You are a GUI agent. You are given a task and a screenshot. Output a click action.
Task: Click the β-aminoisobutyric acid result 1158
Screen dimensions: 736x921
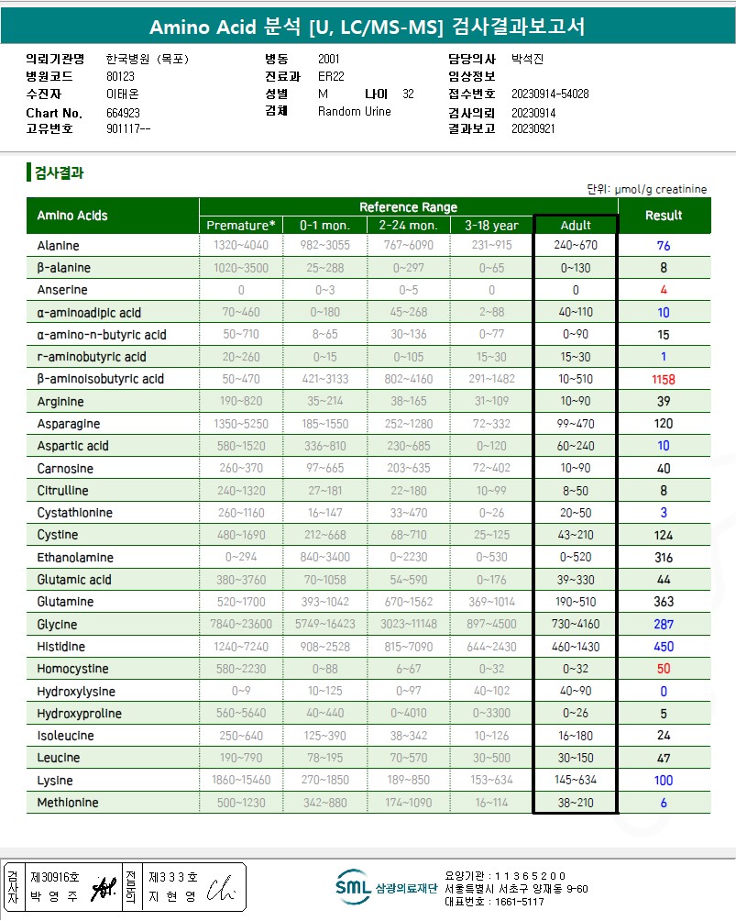pyautogui.click(x=664, y=380)
